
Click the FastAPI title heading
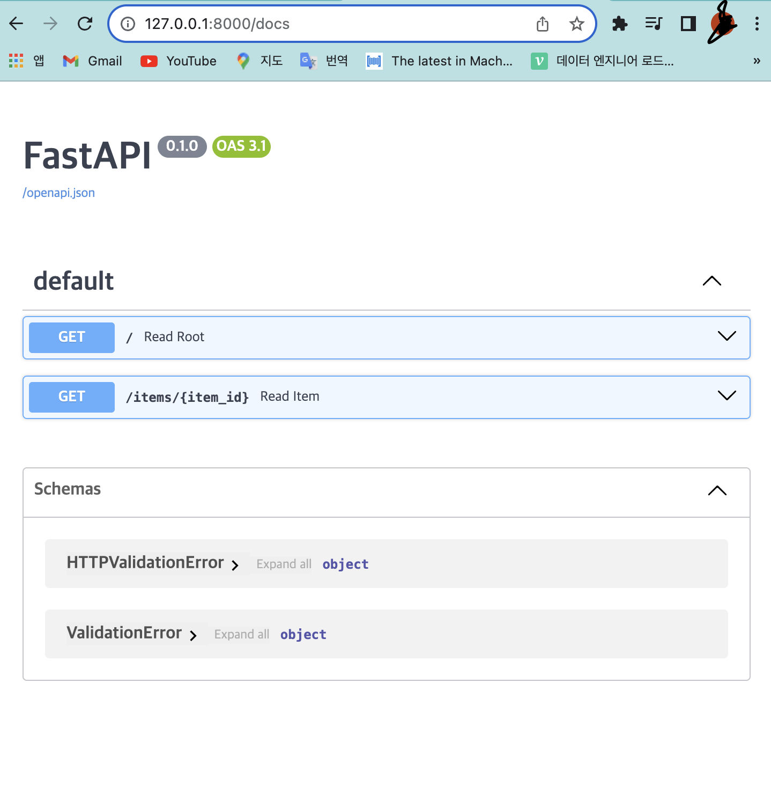[87, 156]
